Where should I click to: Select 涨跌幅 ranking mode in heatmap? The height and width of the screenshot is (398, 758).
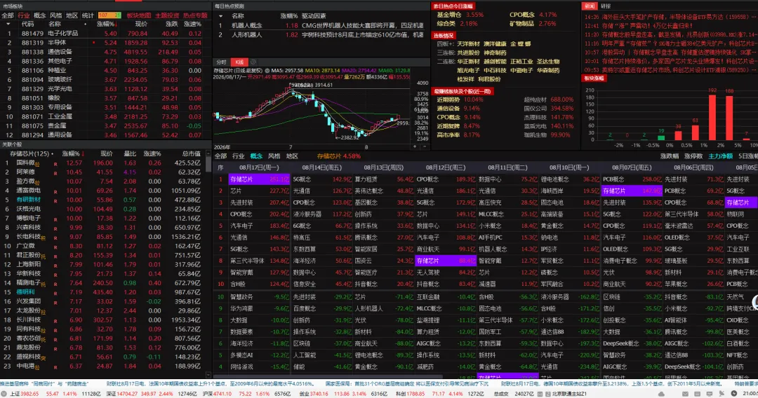click(670, 156)
